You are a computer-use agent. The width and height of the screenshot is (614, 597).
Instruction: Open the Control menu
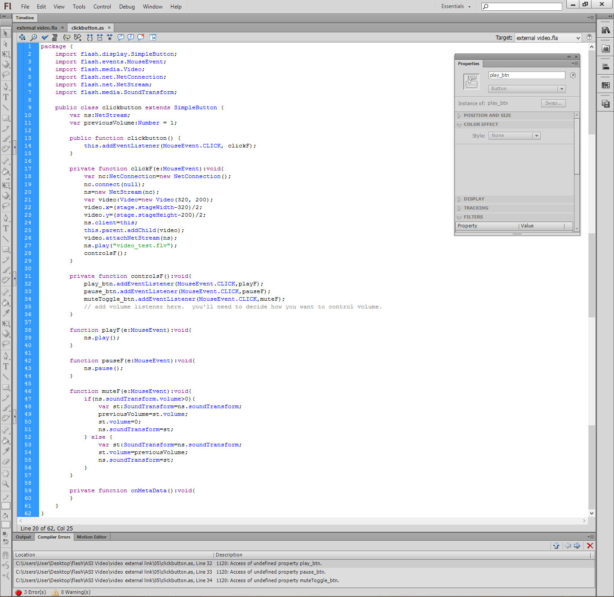pos(102,7)
